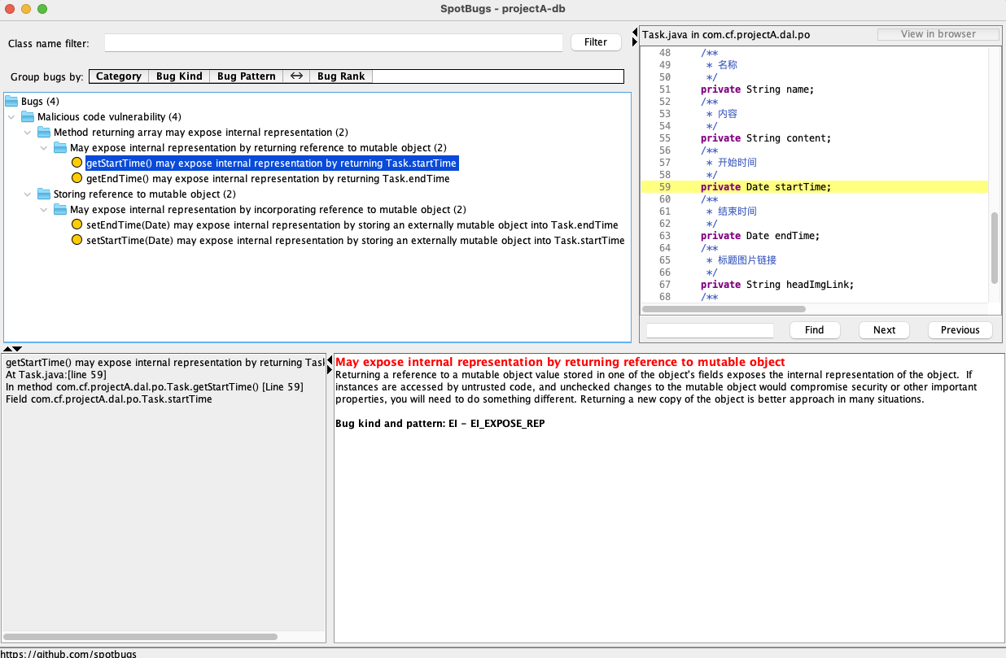Go to Previous search match
Viewport: 1006px width, 658px height.
click(x=960, y=330)
